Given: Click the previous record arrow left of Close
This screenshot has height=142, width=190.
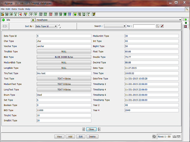Looking at the screenshot, I should pos(84,129).
